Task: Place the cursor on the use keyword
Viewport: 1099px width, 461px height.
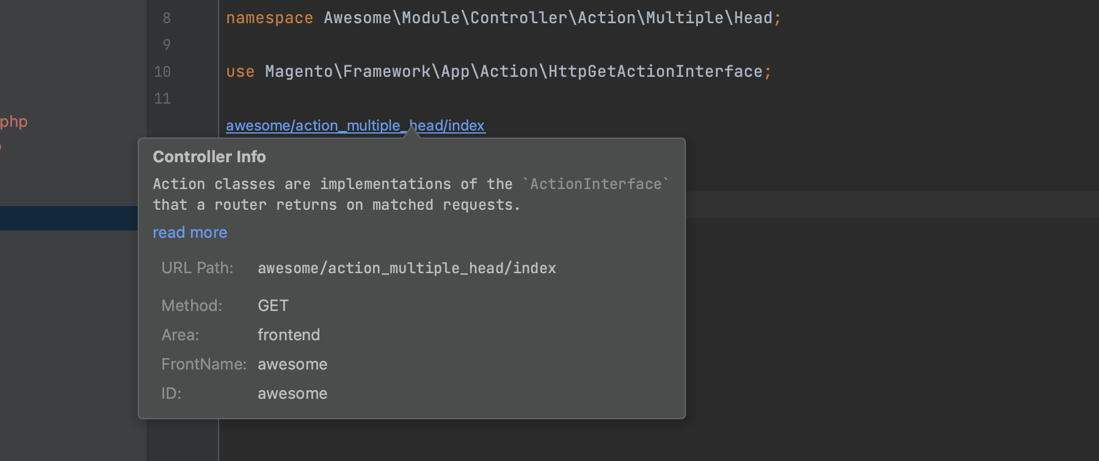Action: click(x=240, y=72)
